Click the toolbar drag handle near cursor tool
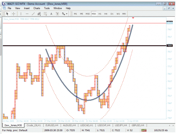Viewport: 177px width, 134px height. click(4, 14)
